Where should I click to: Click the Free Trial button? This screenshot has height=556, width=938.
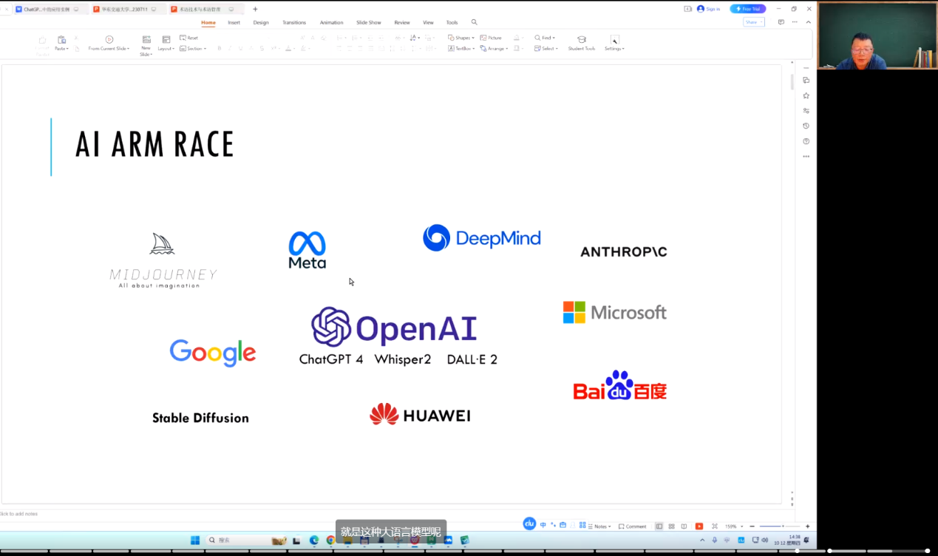[747, 9]
